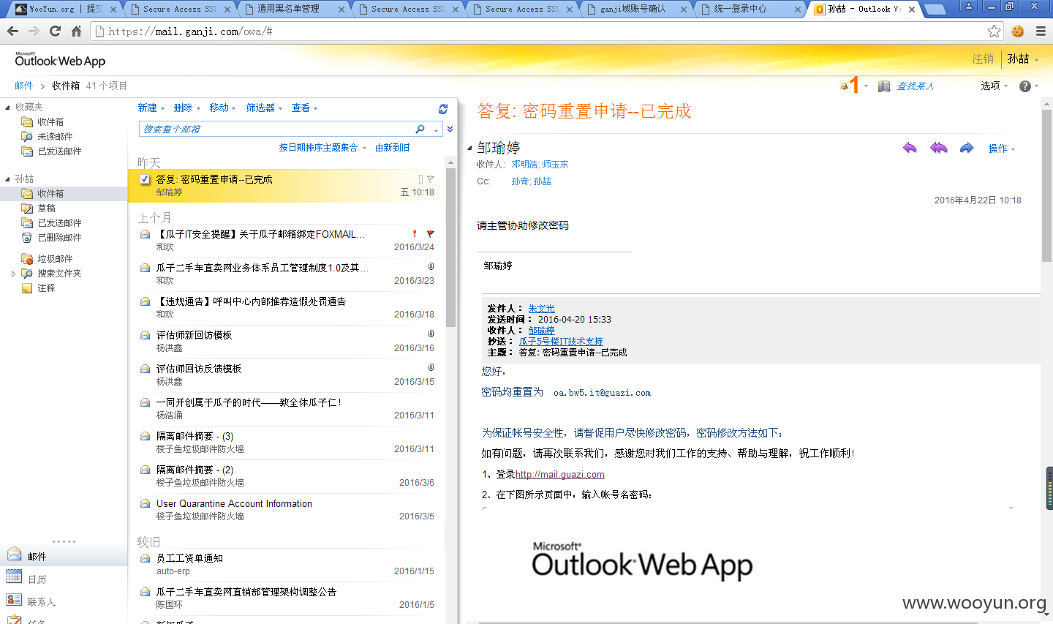Switch to the 通用黑名单管理 browser tab

pyautogui.click(x=292, y=9)
